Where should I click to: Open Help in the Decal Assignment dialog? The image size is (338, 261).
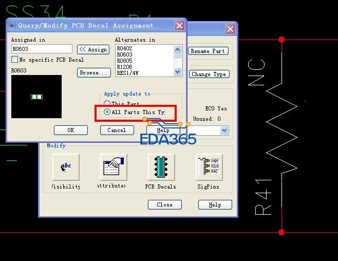(x=163, y=130)
